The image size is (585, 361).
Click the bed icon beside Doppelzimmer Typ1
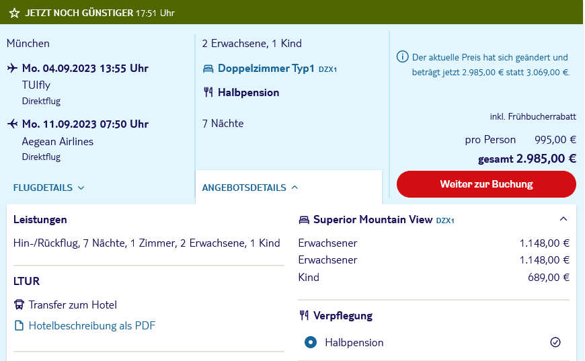(208, 69)
